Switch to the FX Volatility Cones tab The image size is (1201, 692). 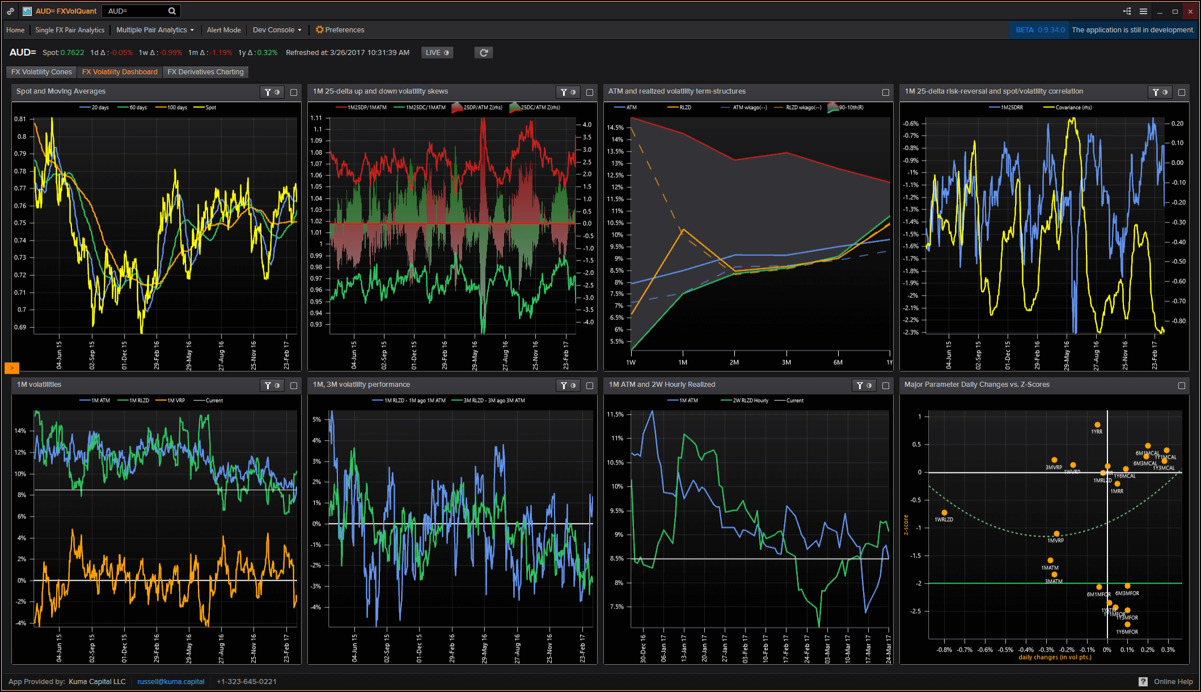40,72
